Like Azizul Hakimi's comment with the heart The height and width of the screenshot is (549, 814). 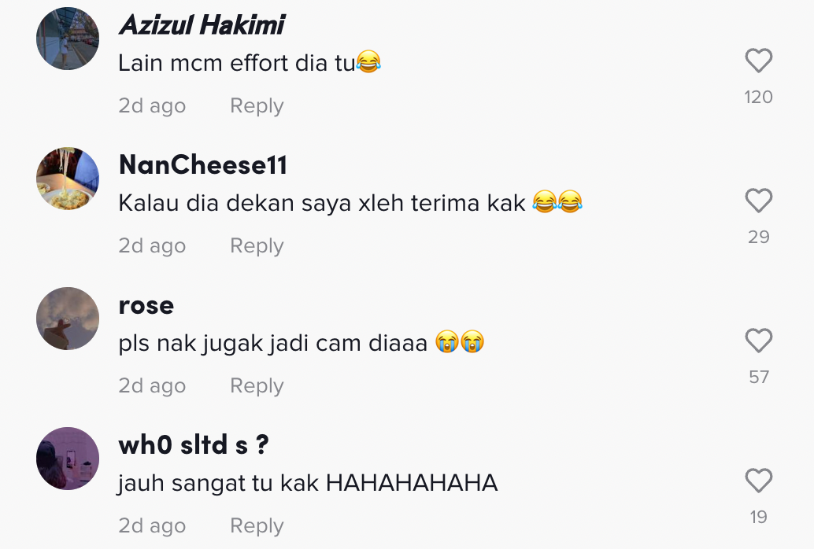[x=758, y=61]
